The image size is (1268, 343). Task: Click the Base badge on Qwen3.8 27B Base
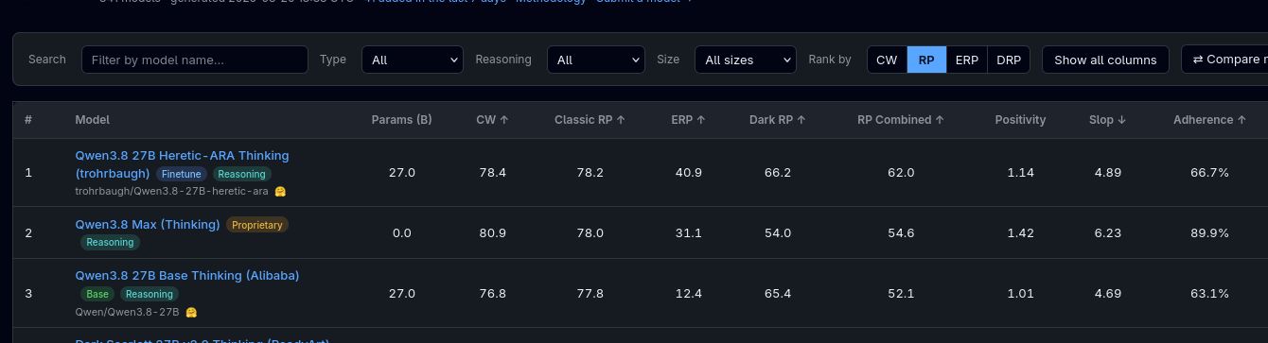[97, 294]
